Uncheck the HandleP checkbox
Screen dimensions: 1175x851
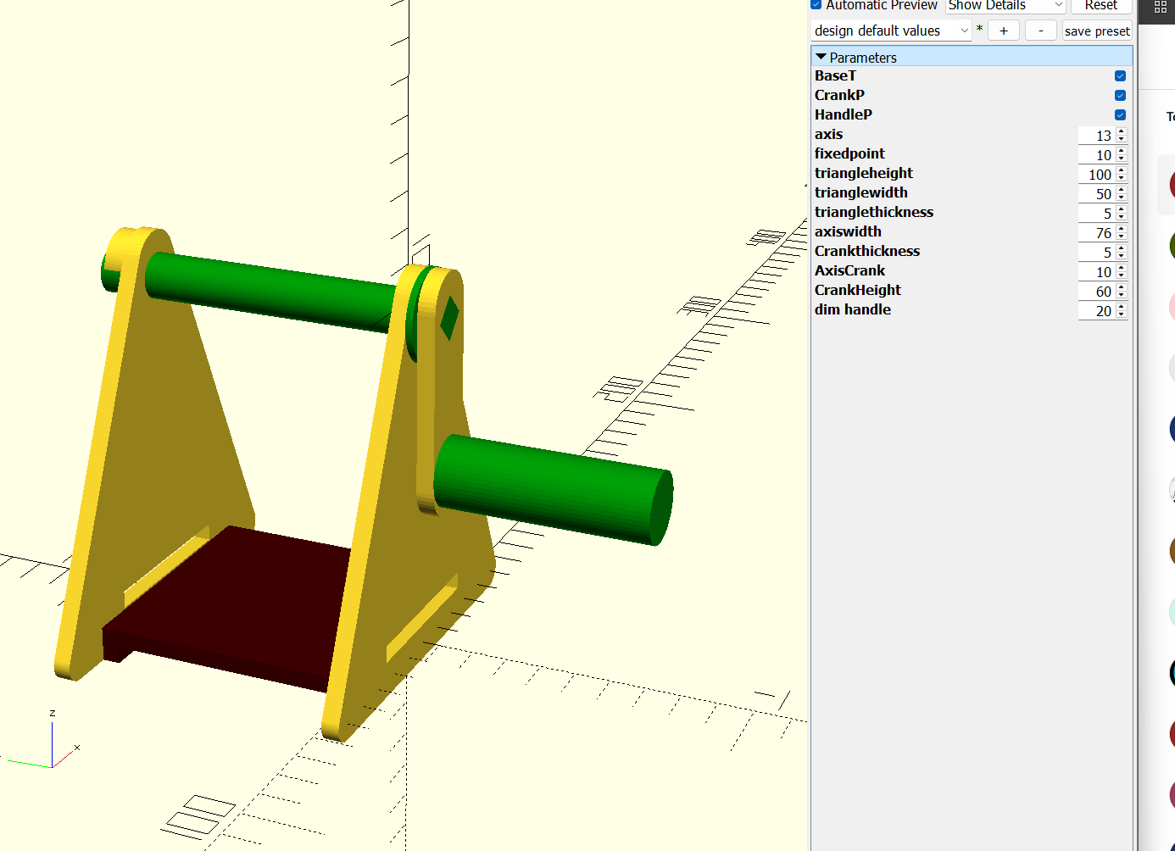(x=1120, y=115)
